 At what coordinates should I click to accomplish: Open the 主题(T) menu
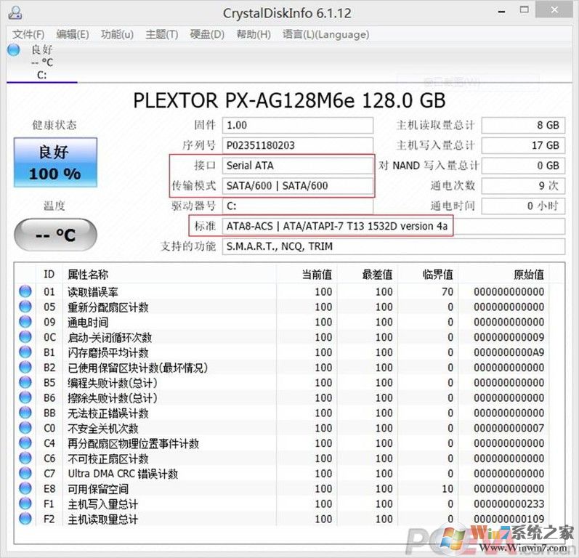161,34
